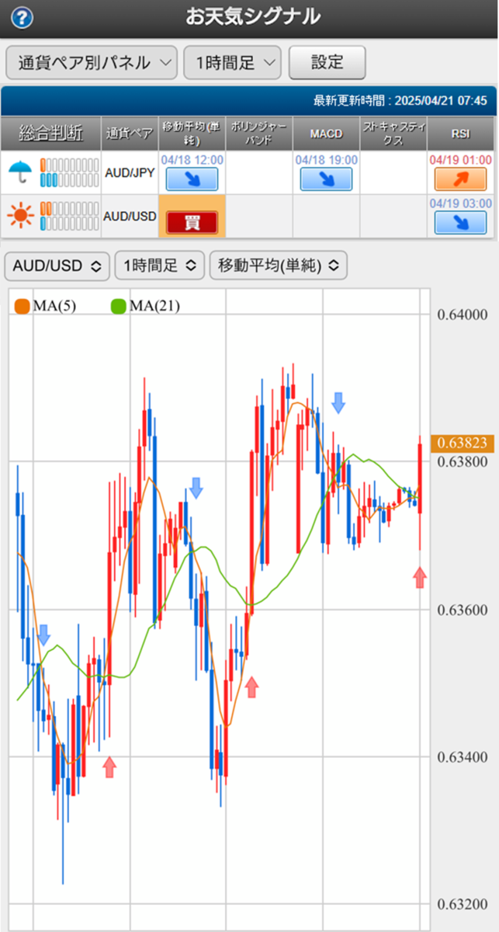Click the AUD/JPY moving average sell arrow
Viewport: 499px width, 932px height.
(x=192, y=179)
